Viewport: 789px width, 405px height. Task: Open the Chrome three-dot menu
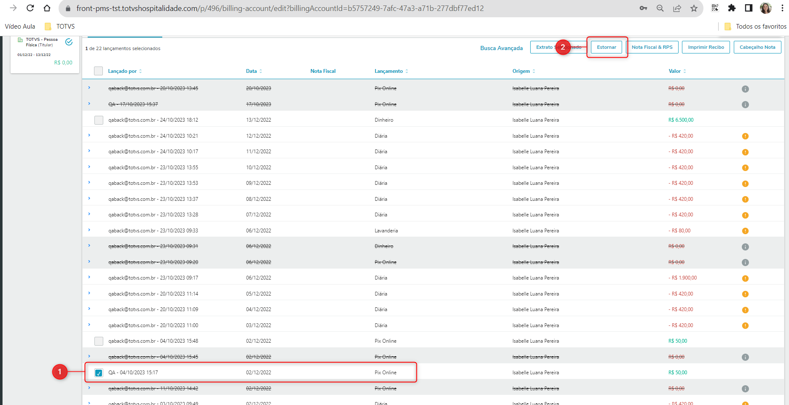pos(782,8)
